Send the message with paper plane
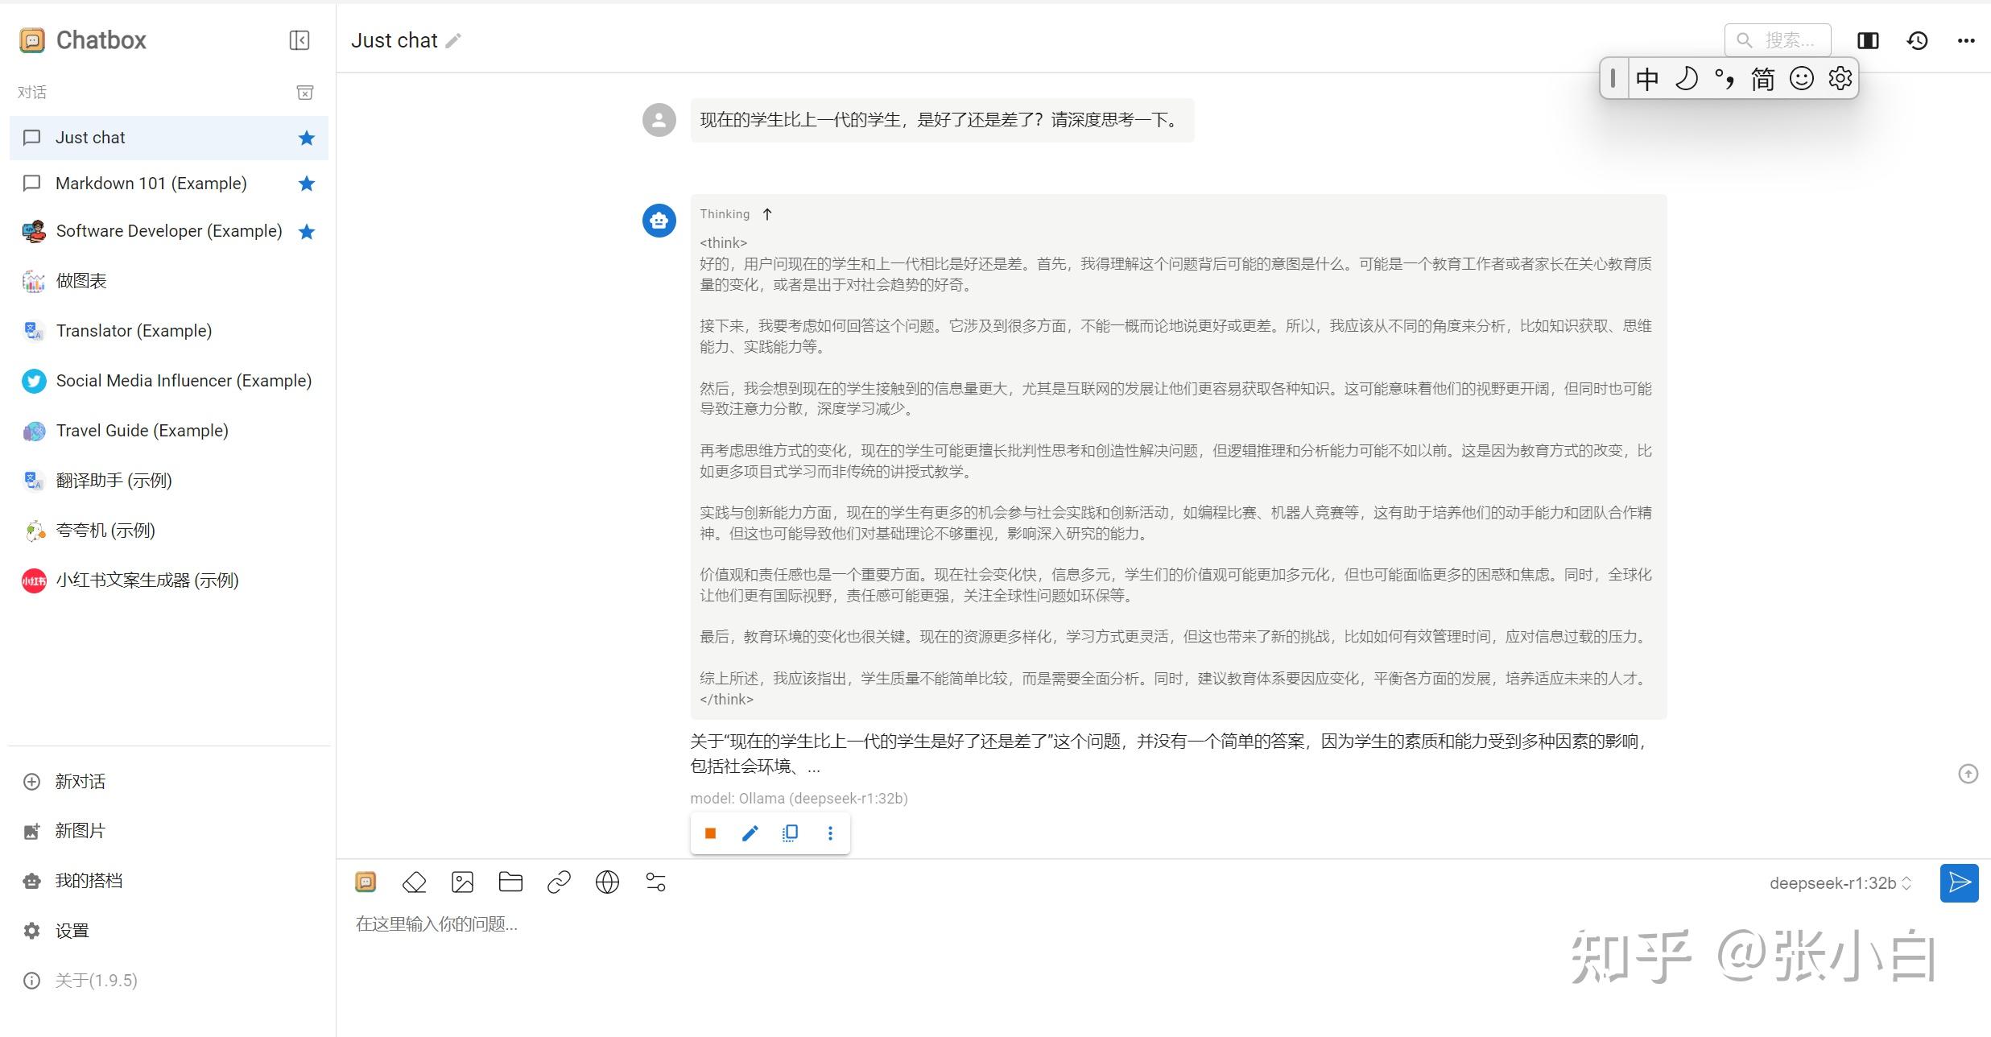Viewport: 1991px width, 1037px height. pos(1959,883)
